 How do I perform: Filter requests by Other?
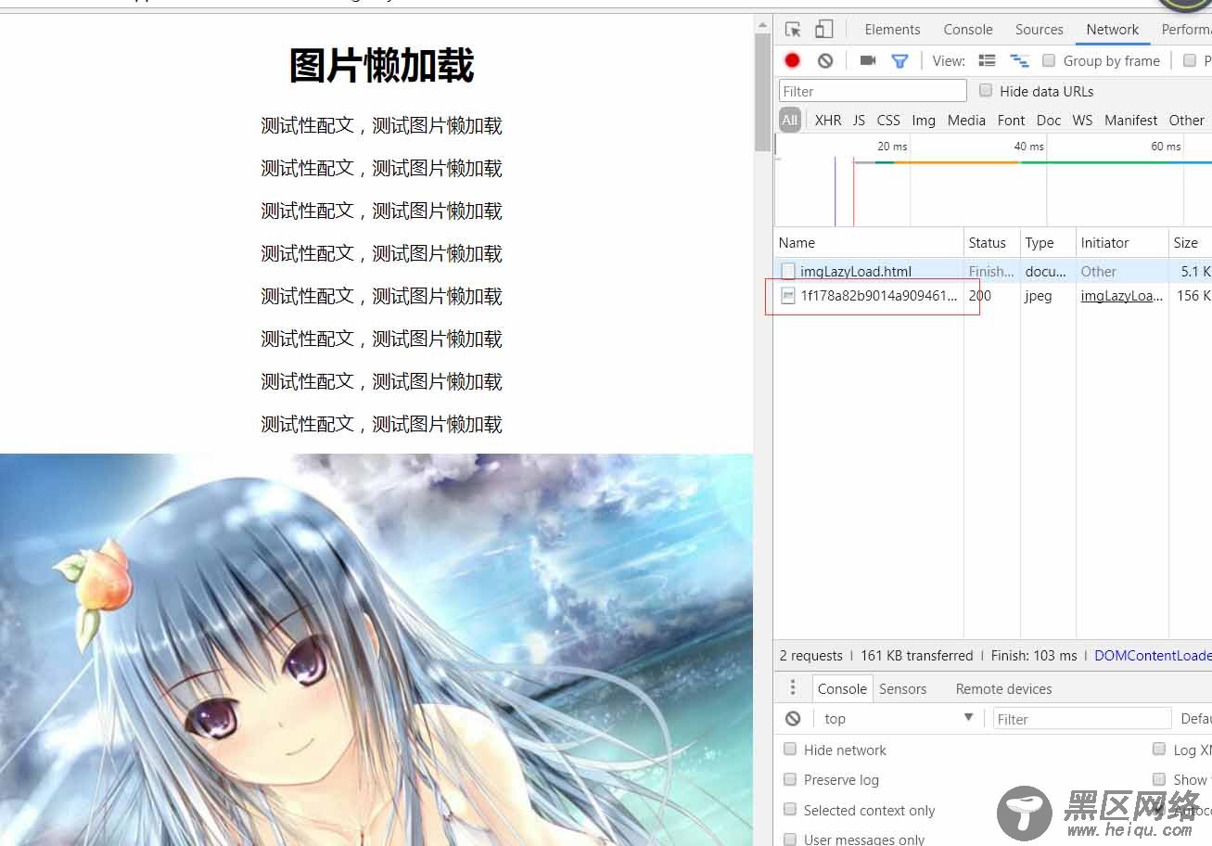(x=1186, y=121)
